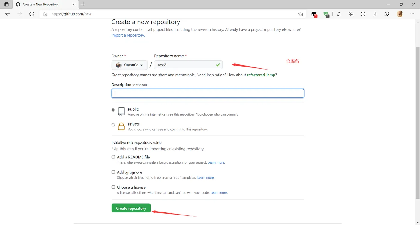Refresh the current page

click(32, 14)
